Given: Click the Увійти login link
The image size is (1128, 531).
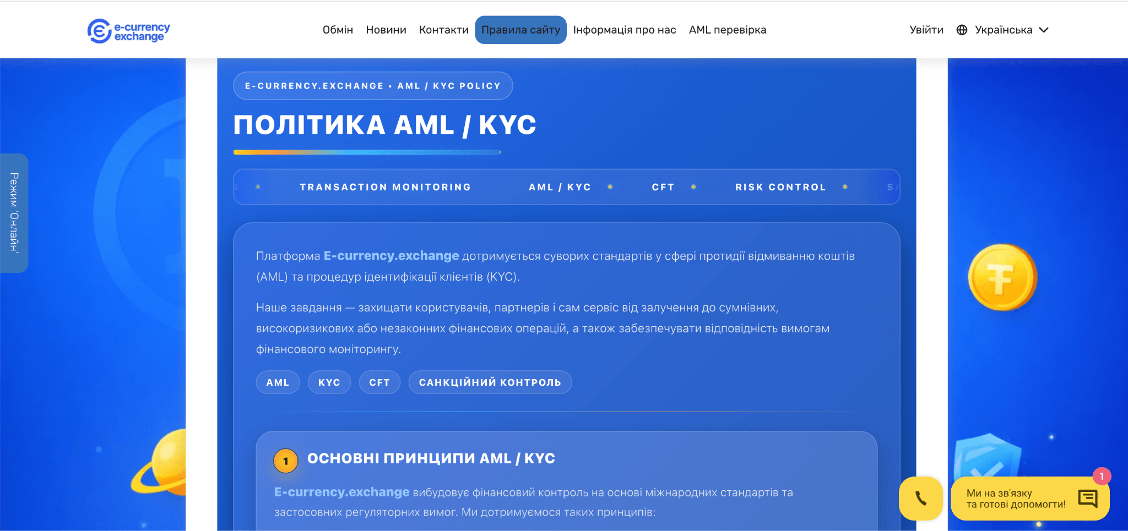Looking at the screenshot, I should (x=926, y=30).
